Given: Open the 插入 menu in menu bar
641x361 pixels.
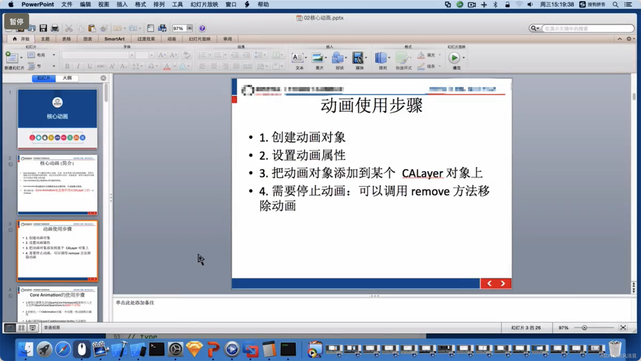Looking at the screenshot, I should [122, 4].
